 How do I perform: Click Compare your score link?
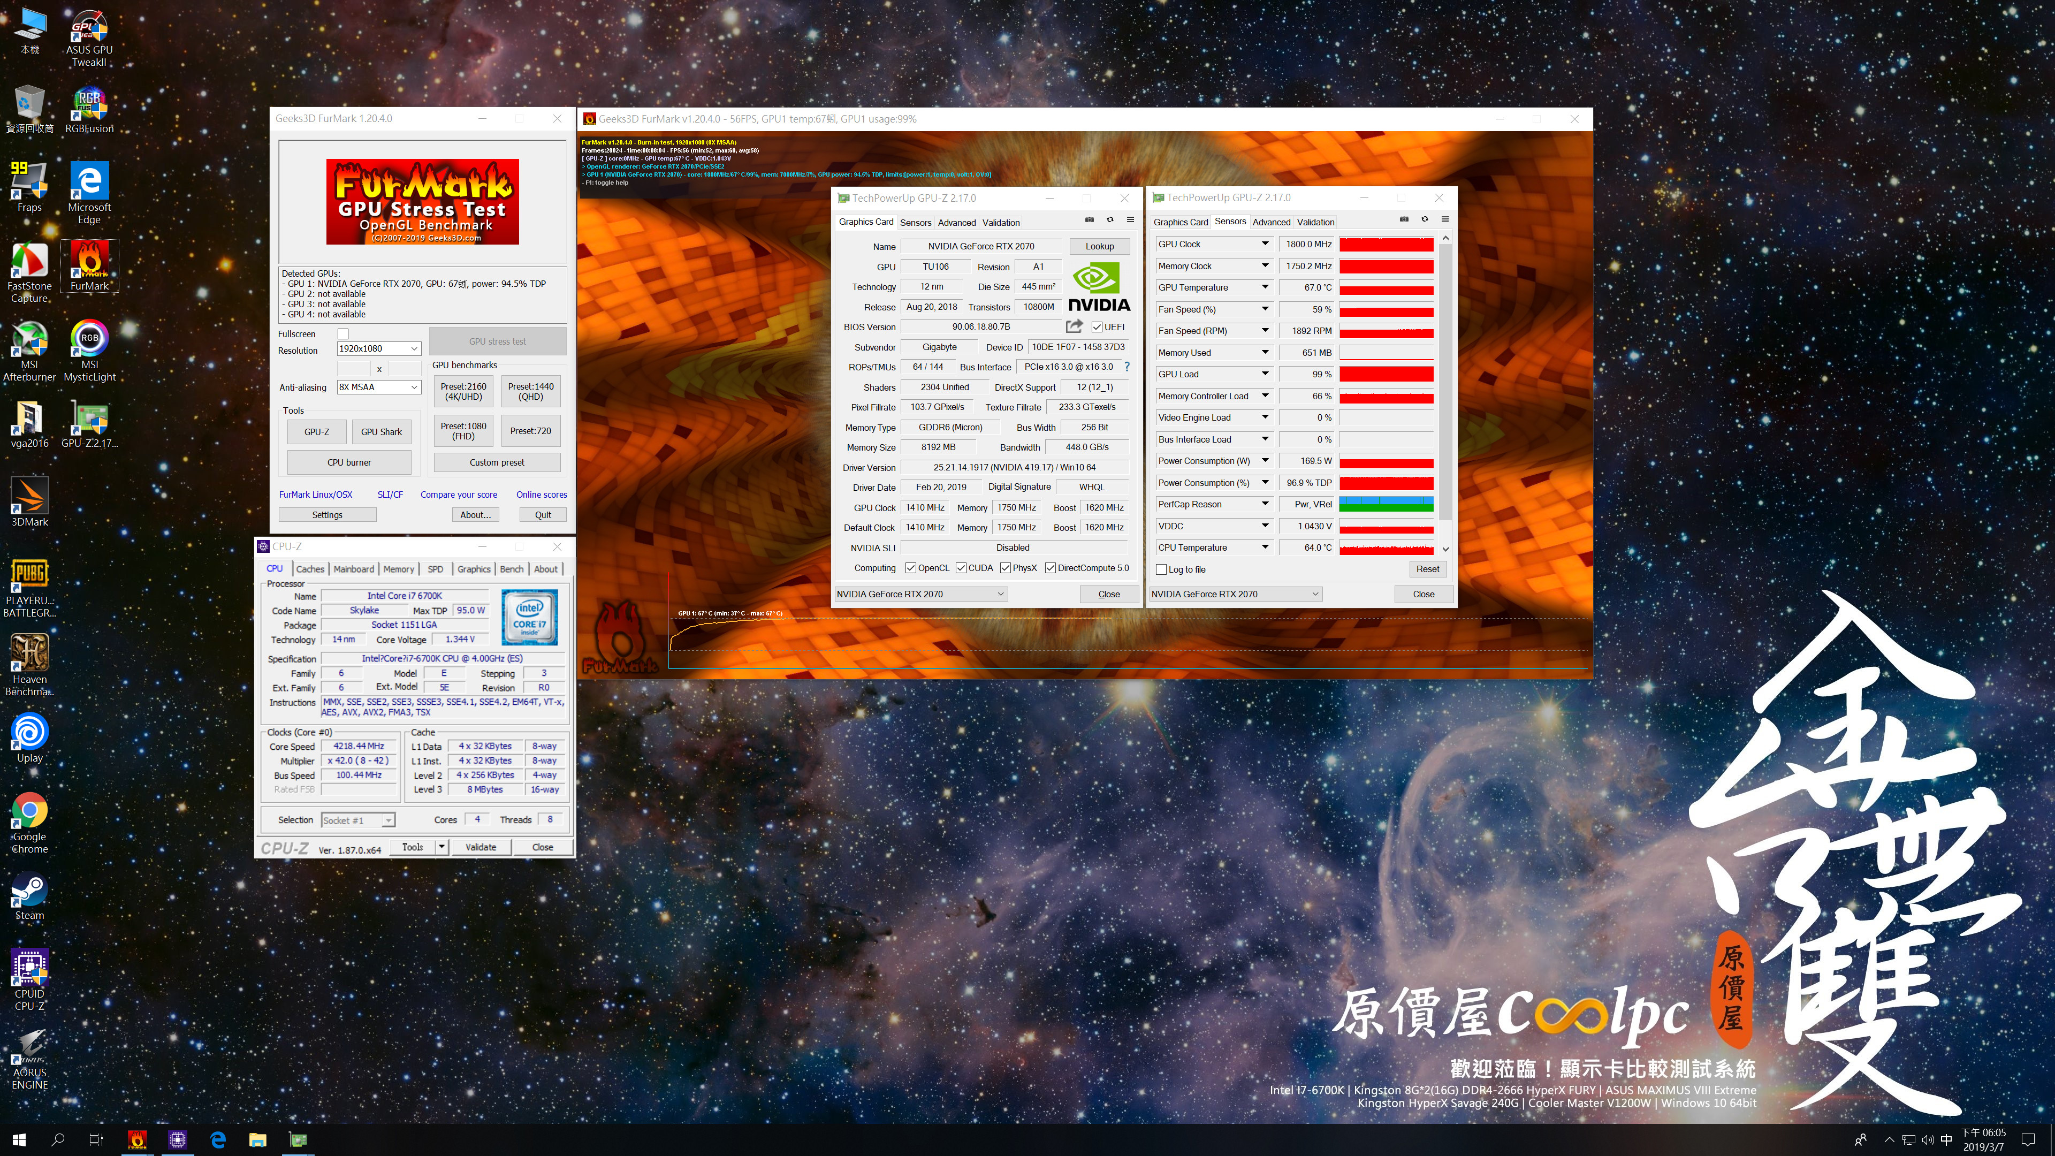[x=458, y=495]
